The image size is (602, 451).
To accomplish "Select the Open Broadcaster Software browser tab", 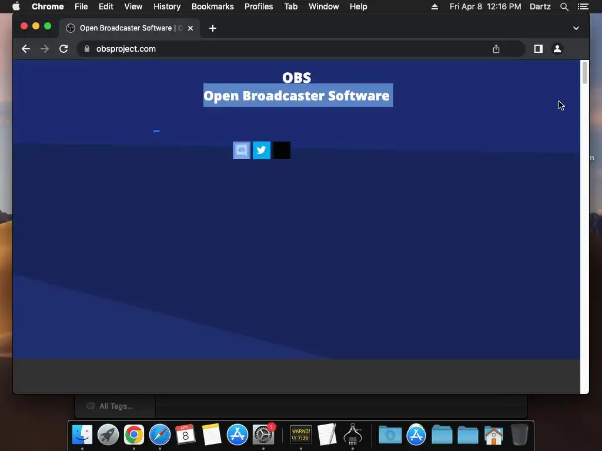I will coord(129,28).
